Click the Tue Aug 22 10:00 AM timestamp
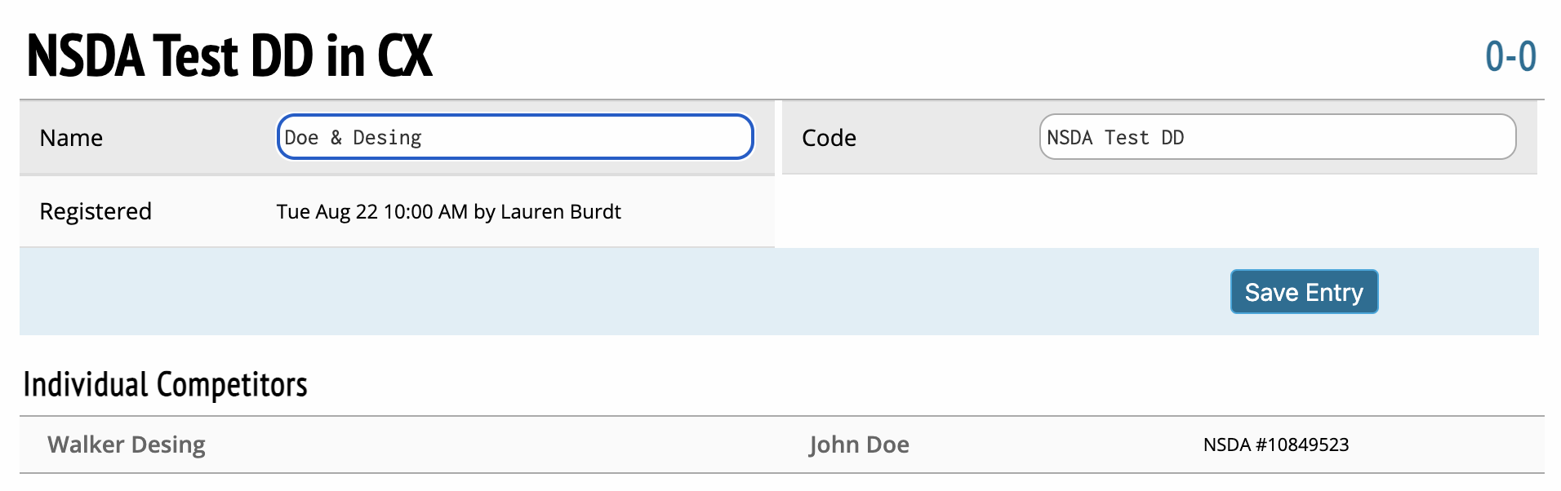The width and height of the screenshot is (1561, 491). (x=371, y=212)
